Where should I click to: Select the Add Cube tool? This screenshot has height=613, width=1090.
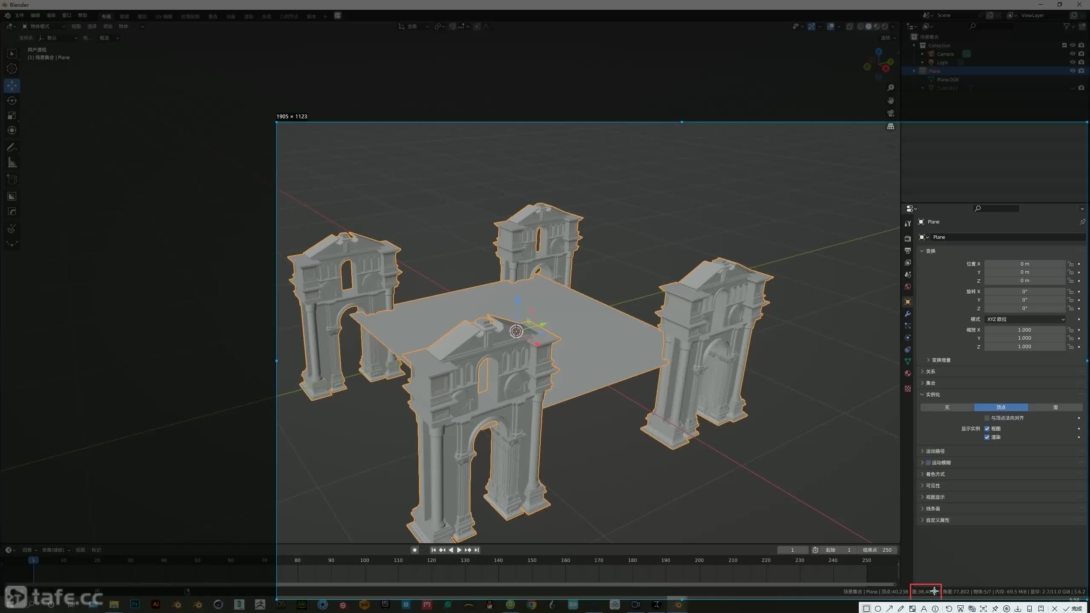[x=12, y=180]
